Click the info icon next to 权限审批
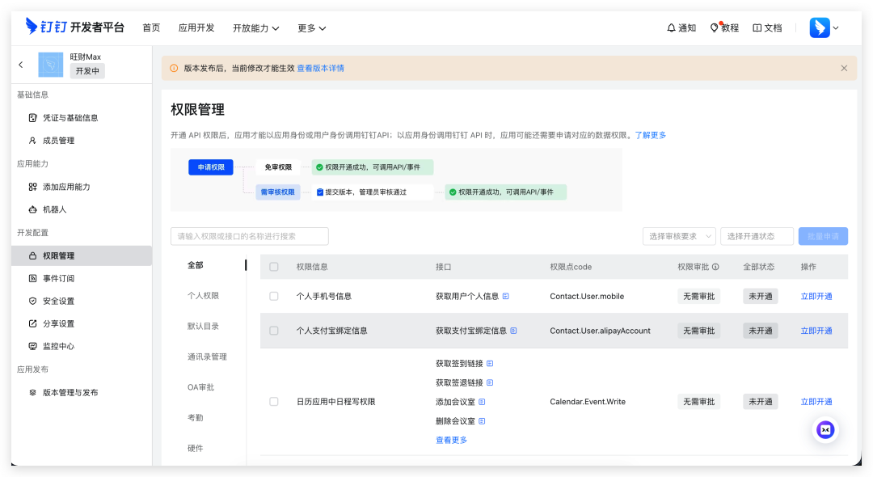 715,267
